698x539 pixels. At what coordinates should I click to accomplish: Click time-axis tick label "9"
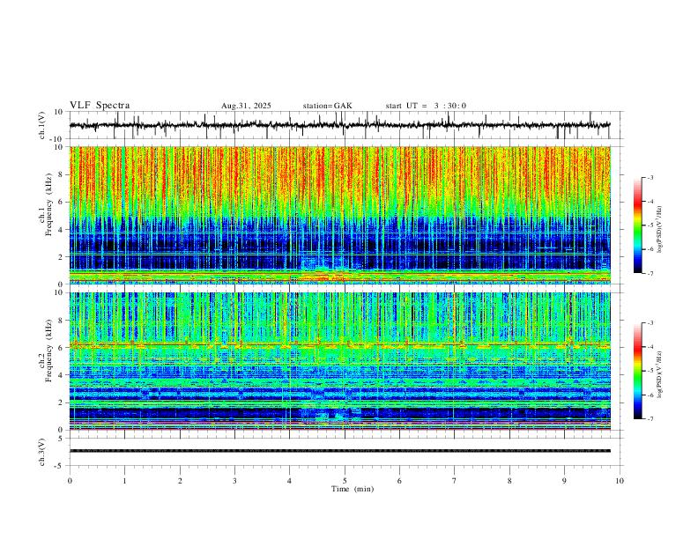pyautogui.click(x=564, y=481)
